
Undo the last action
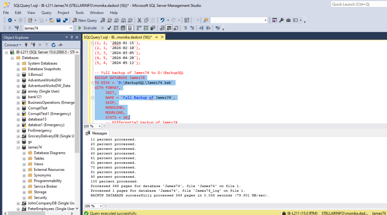(x=163, y=20)
